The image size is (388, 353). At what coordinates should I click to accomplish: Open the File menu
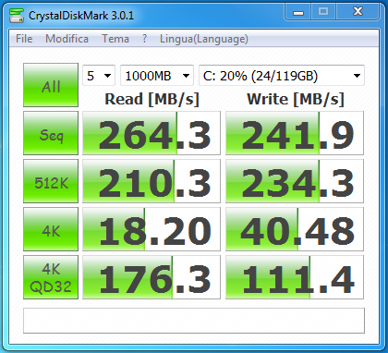[x=24, y=39]
